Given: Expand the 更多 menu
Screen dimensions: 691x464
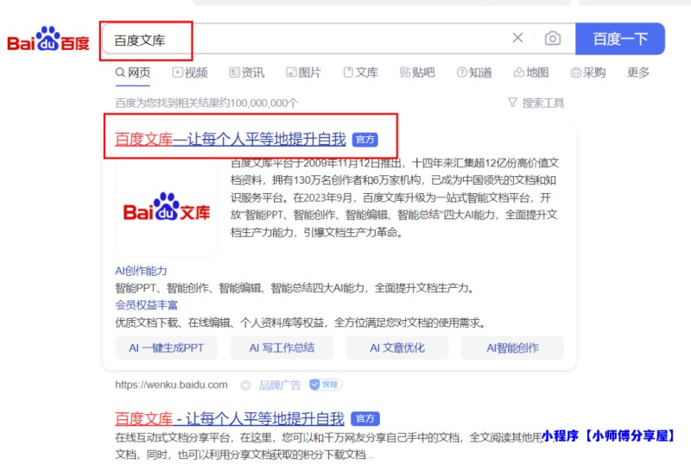Looking at the screenshot, I should point(638,72).
